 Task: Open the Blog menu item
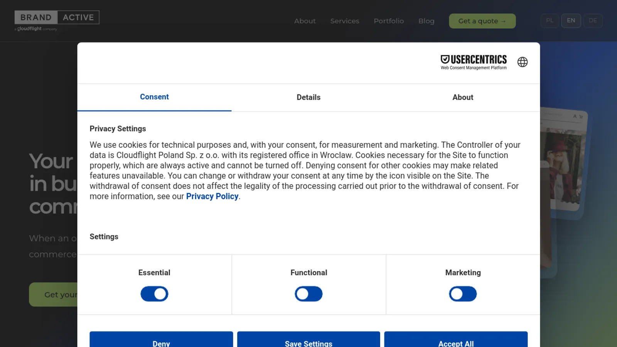tap(426, 21)
